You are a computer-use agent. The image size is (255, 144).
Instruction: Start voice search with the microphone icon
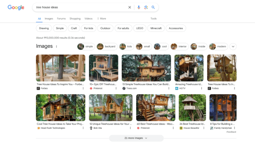point(139,7)
